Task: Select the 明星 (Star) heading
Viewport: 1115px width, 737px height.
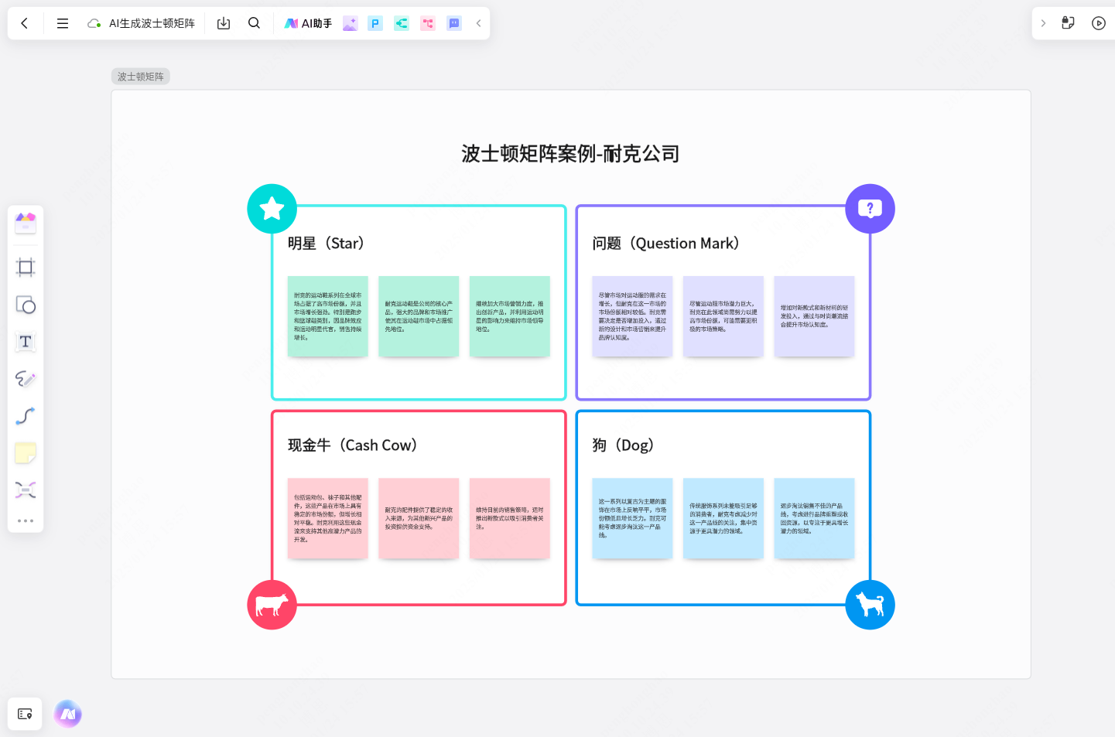Action: 326,244
